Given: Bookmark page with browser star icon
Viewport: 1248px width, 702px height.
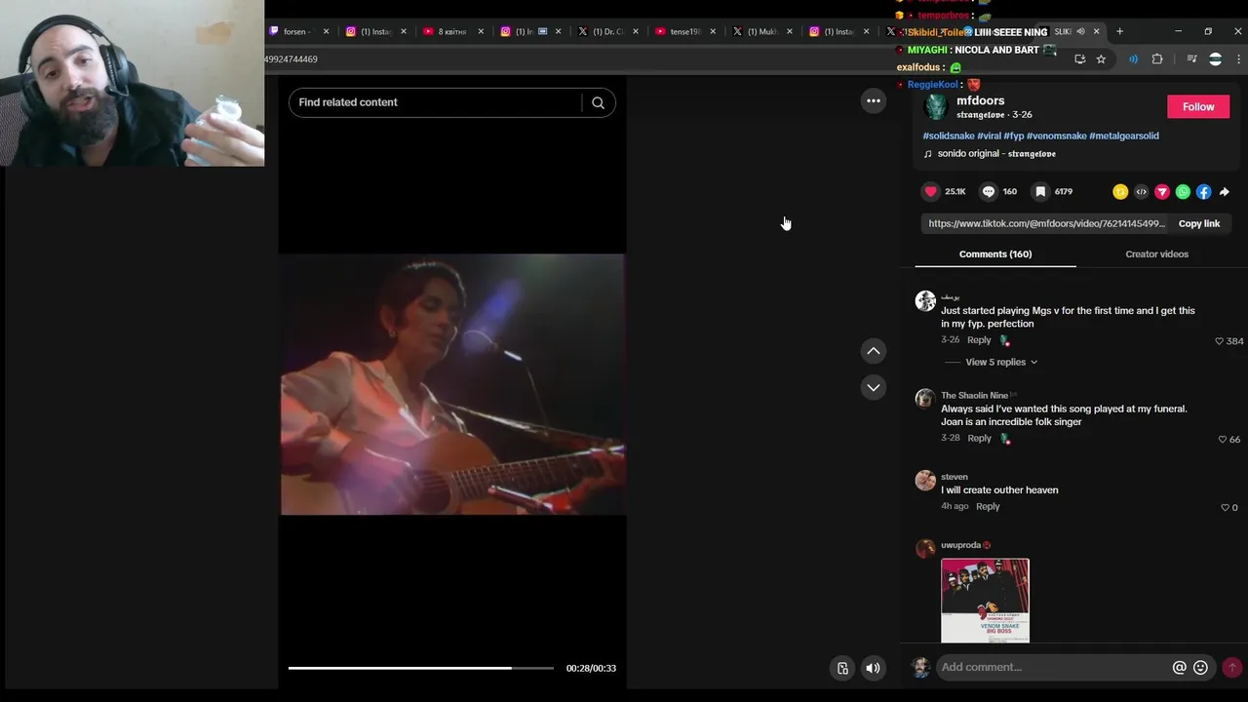Looking at the screenshot, I should 1101,59.
